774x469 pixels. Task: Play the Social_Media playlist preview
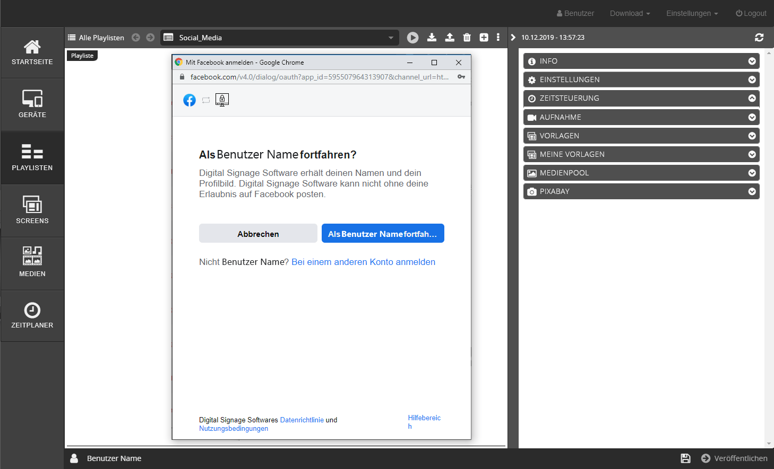tap(412, 38)
